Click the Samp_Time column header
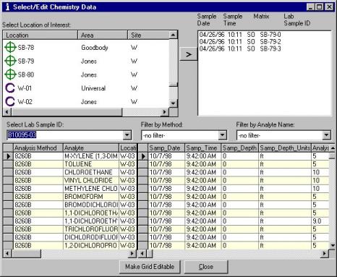337x277 pixels. [202, 148]
